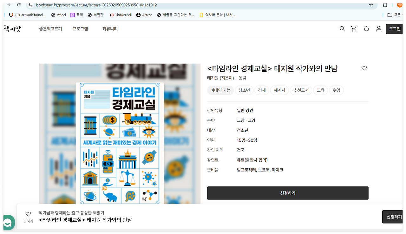Click the browser address bar URL
The image size is (406, 234).
click(x=96, y=5)
